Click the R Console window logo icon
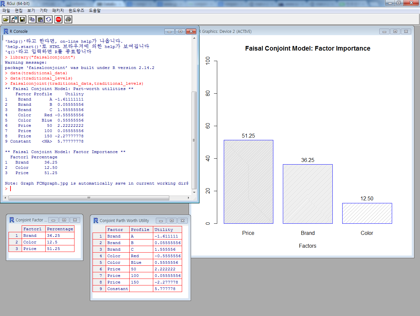Screen dimensions: 420x316 point(6,31)
